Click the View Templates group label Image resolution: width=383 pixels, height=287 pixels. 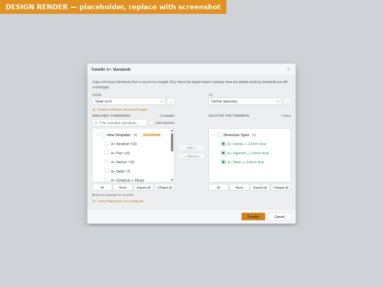point(119,135)
